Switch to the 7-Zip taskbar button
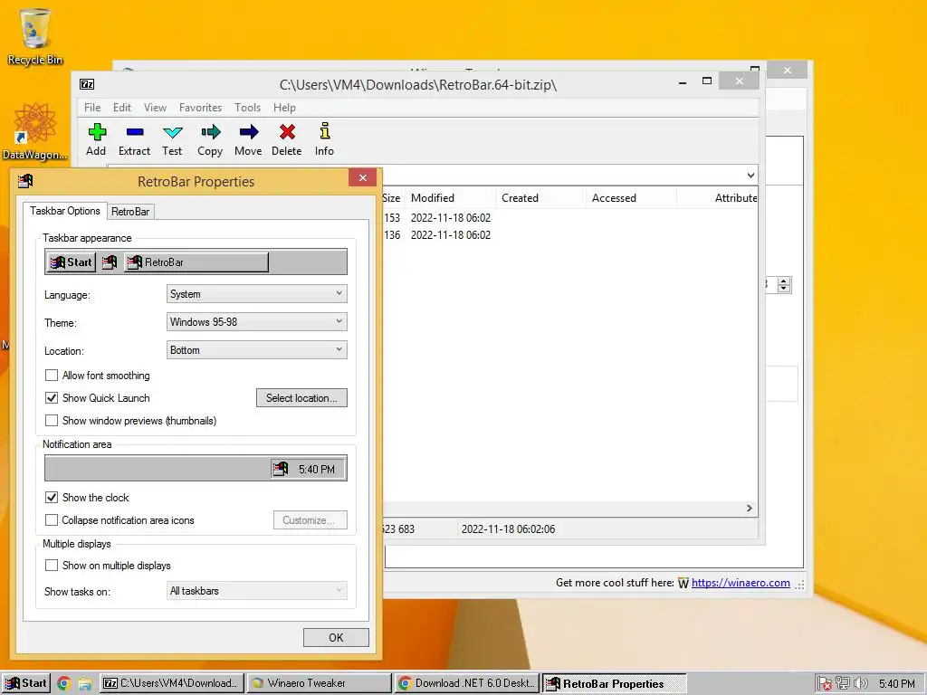927x695 pixels. click(x=171, y=684)
